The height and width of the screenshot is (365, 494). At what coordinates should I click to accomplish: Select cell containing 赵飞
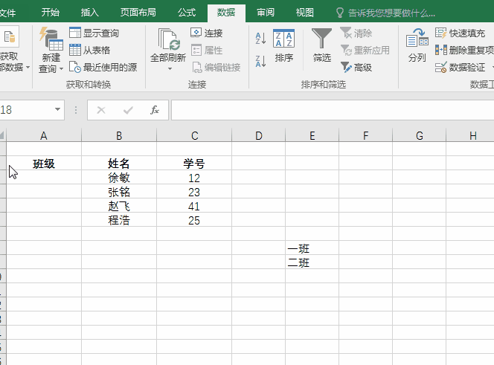[119, 206]
